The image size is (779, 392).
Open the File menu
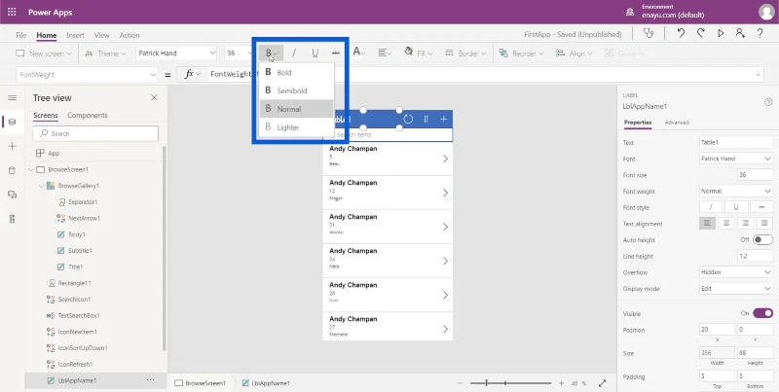tap(20, 35)
